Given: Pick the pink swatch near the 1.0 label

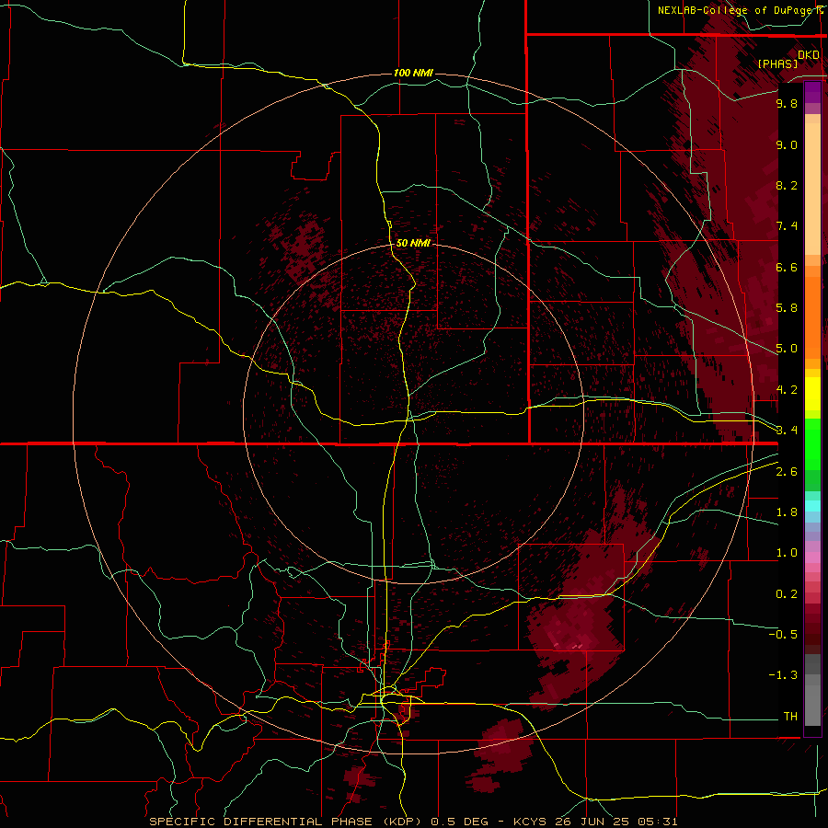Looking at the screenshot, I should 812,558.
